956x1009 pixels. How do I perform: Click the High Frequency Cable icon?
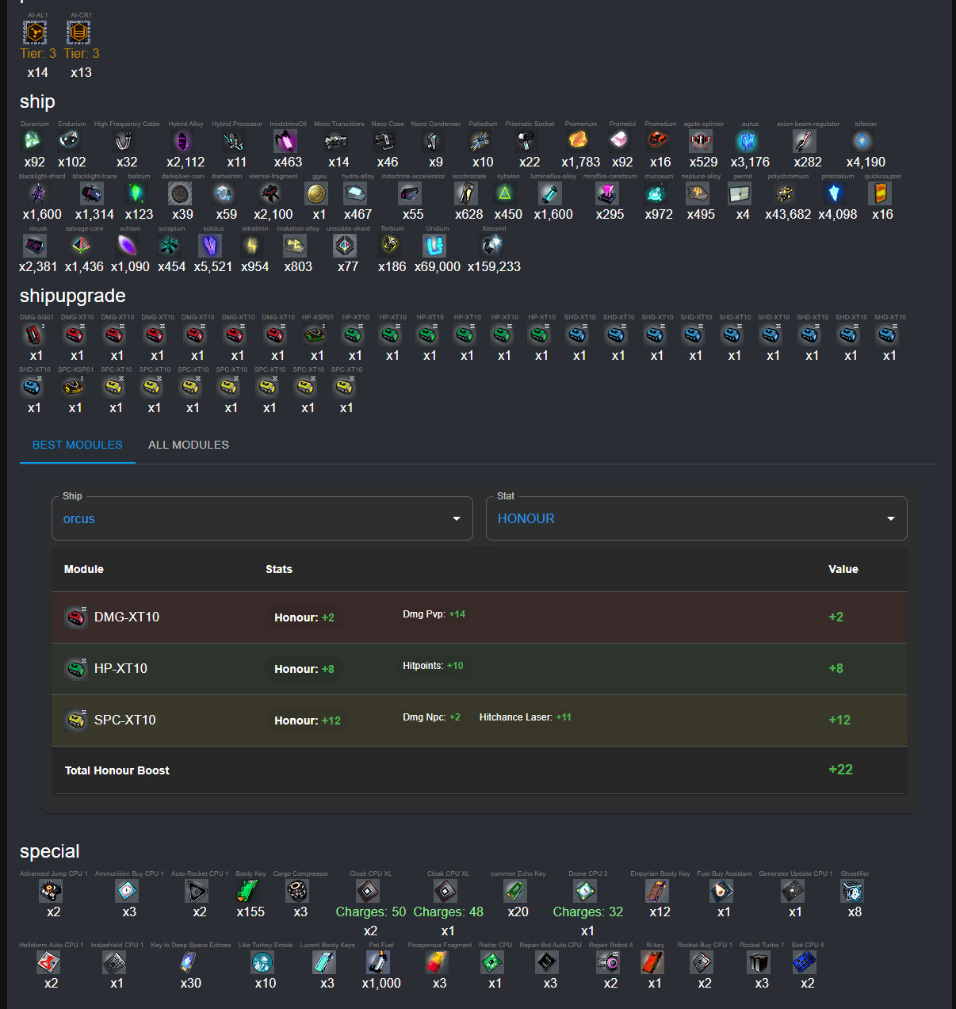click(124, 140)
